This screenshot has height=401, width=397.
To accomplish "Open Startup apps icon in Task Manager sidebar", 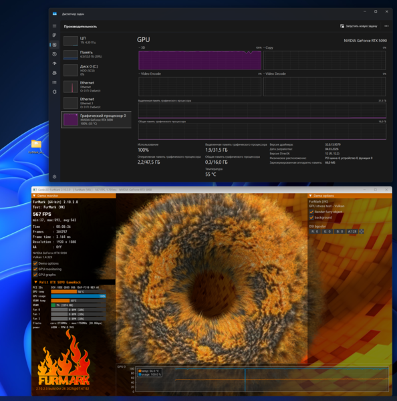I will pos(55,63).
